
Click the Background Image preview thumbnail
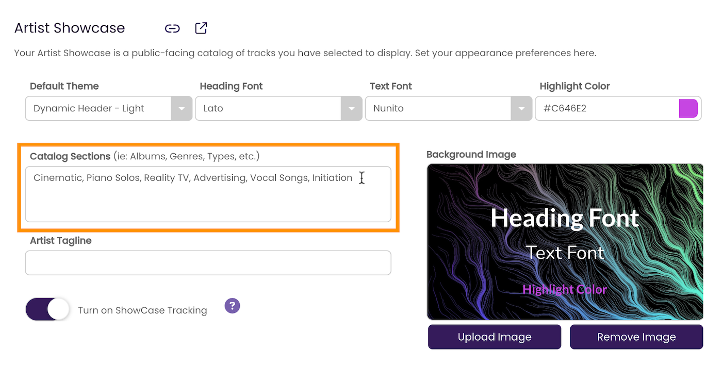pos(565,242)
